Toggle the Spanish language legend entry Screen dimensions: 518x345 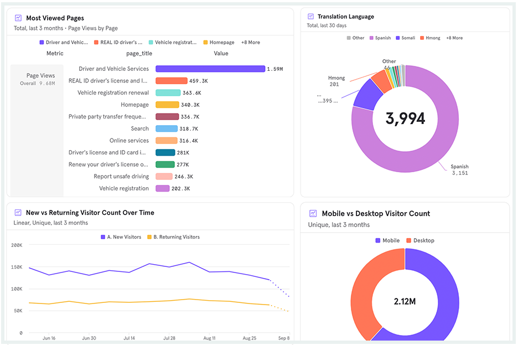[x=380, y=38]
